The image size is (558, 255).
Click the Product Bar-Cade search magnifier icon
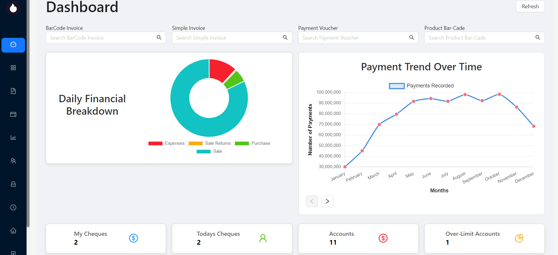click(x=538, y=38)
